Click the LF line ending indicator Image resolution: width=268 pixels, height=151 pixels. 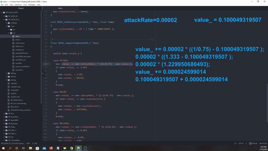[235, 143]
